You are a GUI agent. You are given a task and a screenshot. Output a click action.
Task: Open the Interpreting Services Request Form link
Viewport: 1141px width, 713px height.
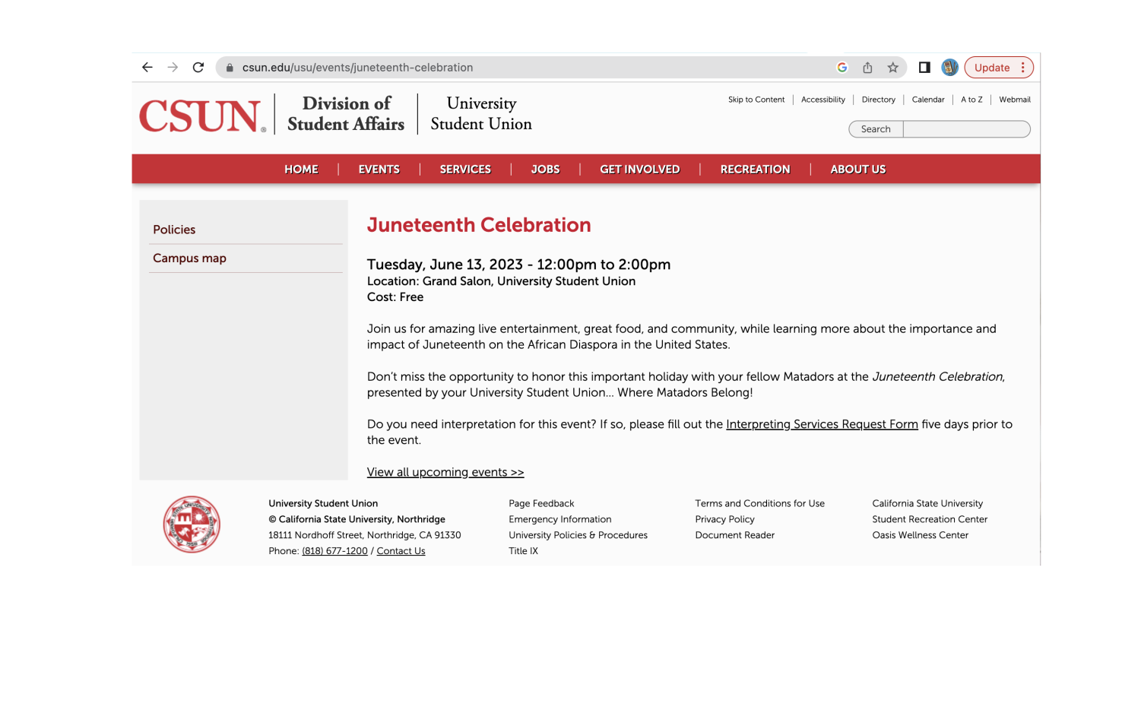821,424
